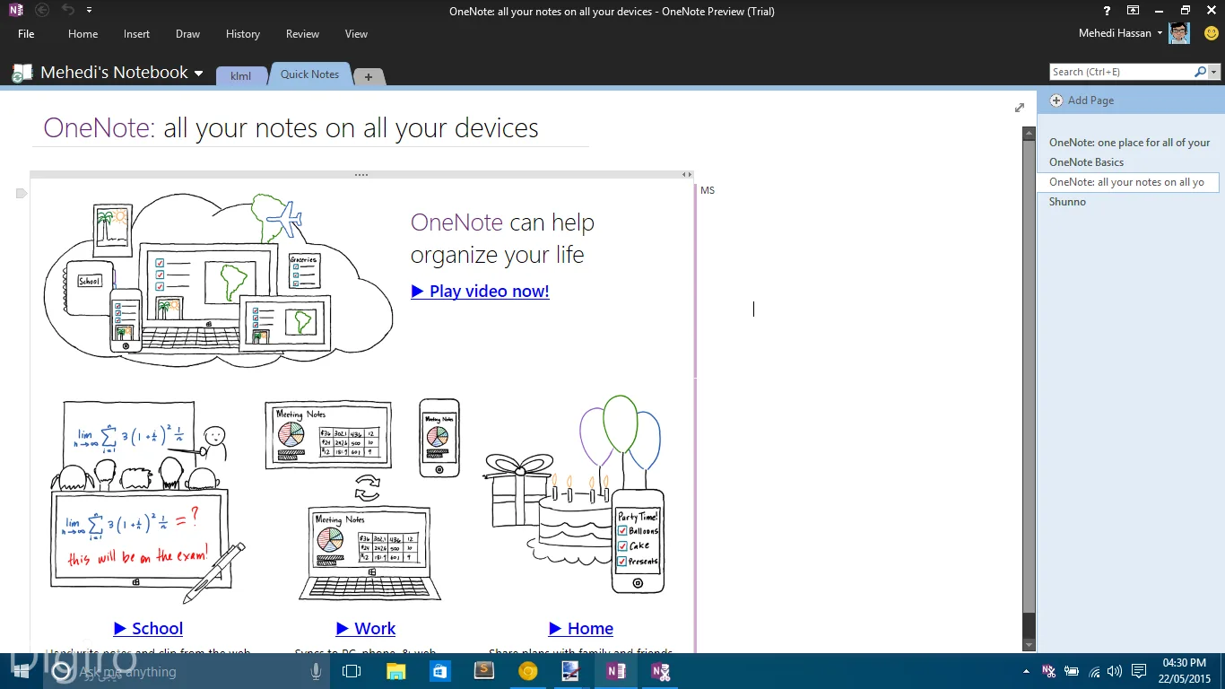The width and height of the screenshot is (1225, 689).
Task: Click the note container top handle
Action: [x=361, y=175]
